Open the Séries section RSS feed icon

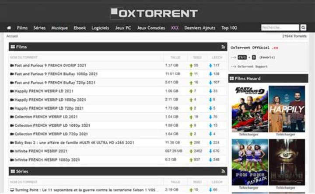(223, 171)
